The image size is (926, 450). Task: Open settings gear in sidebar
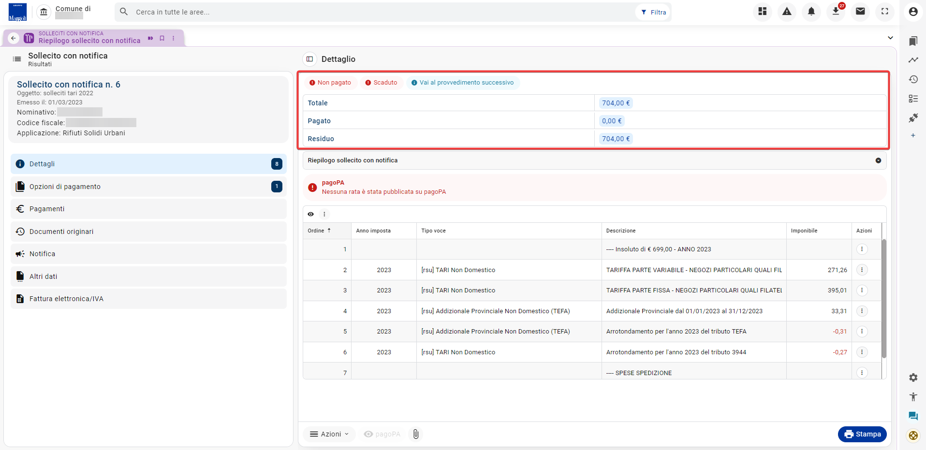pyautogui.click(x=913, y=377)
